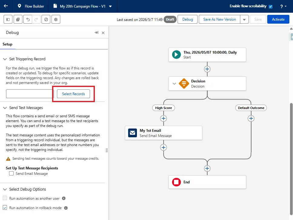
Task: Click the Flow Builder location pin icon
Action: pyautogui.click(x=19, y=6)
